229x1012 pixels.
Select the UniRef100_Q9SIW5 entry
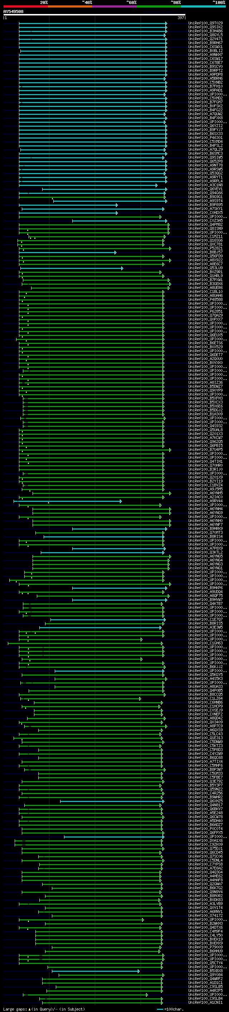coord(205,158)
